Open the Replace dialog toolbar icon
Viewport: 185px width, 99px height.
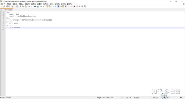click(38, 6)
